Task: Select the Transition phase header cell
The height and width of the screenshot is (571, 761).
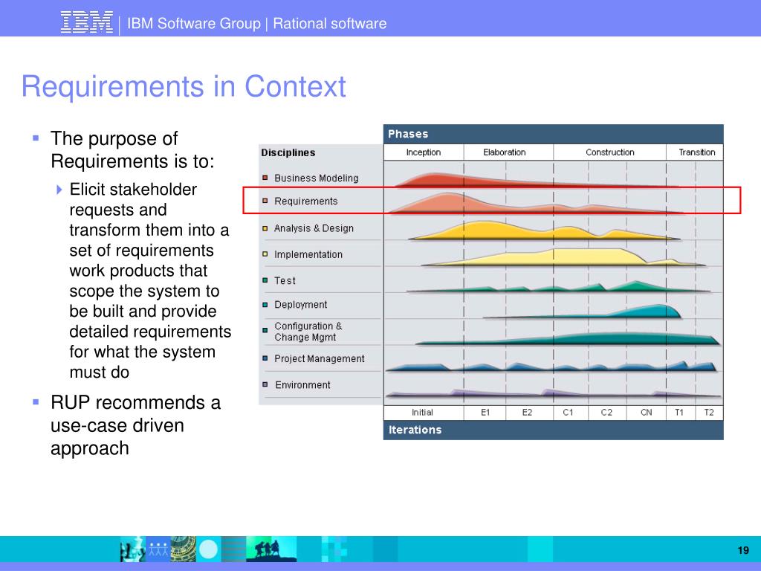Action: [695, 152]
